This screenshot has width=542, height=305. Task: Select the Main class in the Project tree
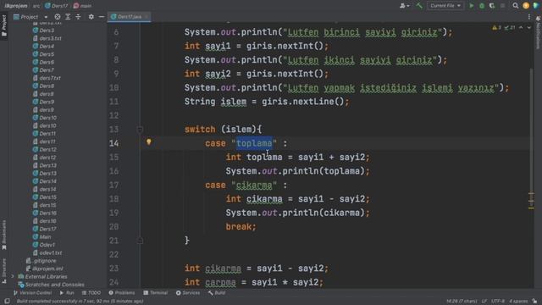[41, 237]
